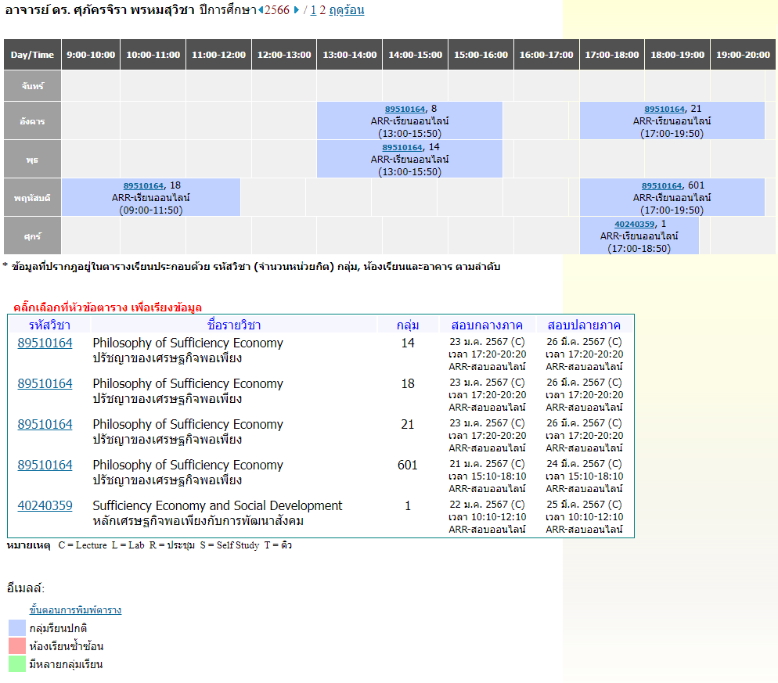The width and height of the screenshot is (778, 683).
Task: Open course 40240359 in Friday slot
Action: pyautogui.click(x=635, y=225)
